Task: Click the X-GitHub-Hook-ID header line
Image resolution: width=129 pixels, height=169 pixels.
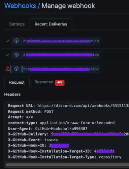Action: coord(39,146)
